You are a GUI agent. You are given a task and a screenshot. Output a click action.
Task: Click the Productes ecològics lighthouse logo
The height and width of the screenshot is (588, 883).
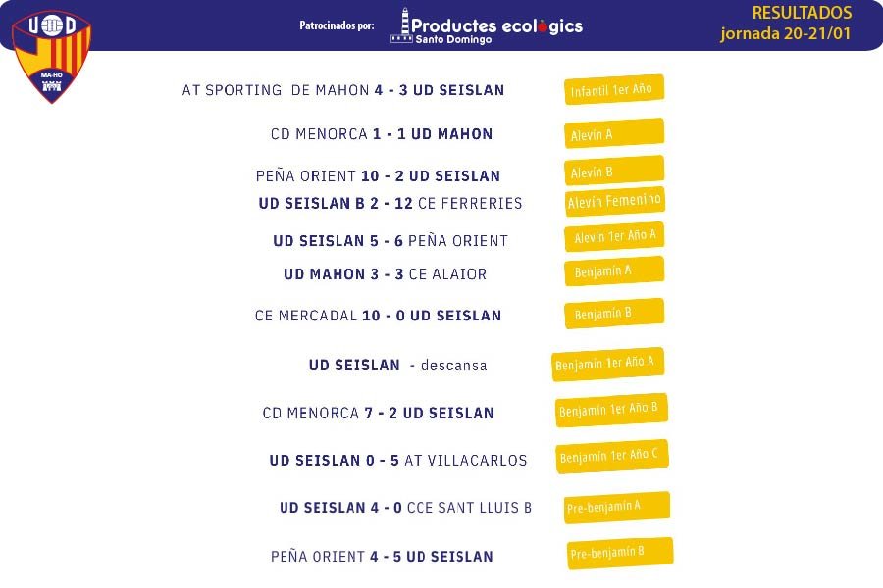pos(487,26)
